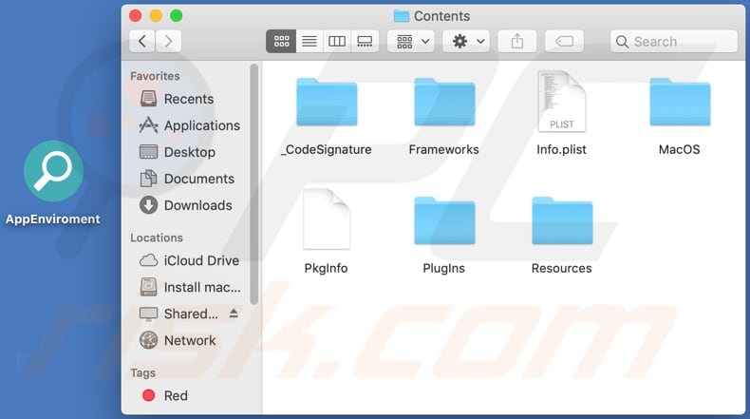Open Recents in the sidebar
Viewport: 750px width, 419px height.
point(189,99)
